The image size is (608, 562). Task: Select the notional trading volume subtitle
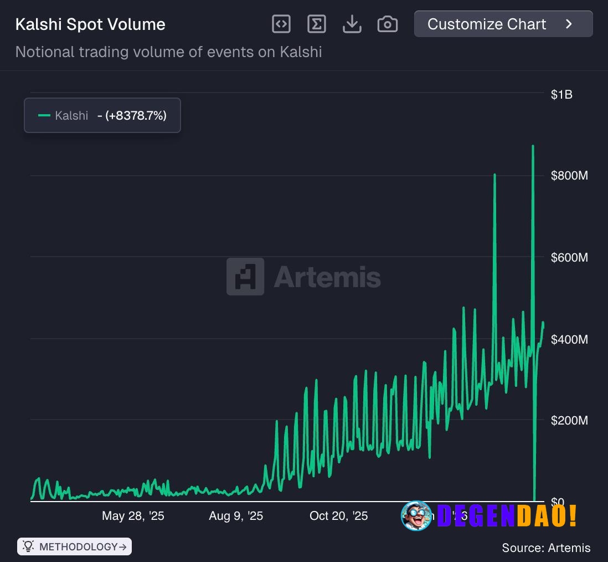(x=169, y=52)
